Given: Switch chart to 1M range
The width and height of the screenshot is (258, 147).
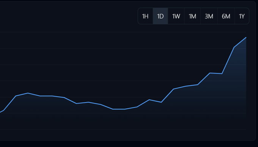Looking at the screenshot, I should [192, 16].
